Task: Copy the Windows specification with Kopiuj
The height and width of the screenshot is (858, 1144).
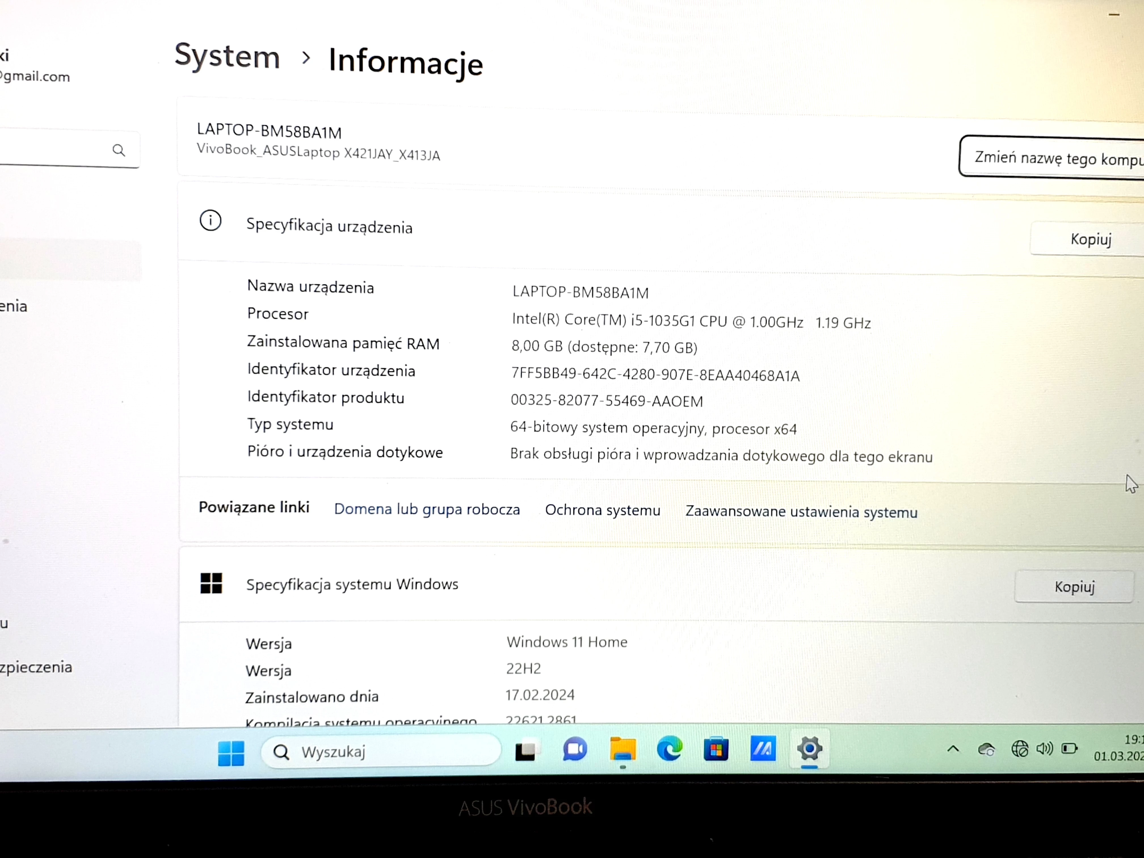Action: tap(1075, 586)
